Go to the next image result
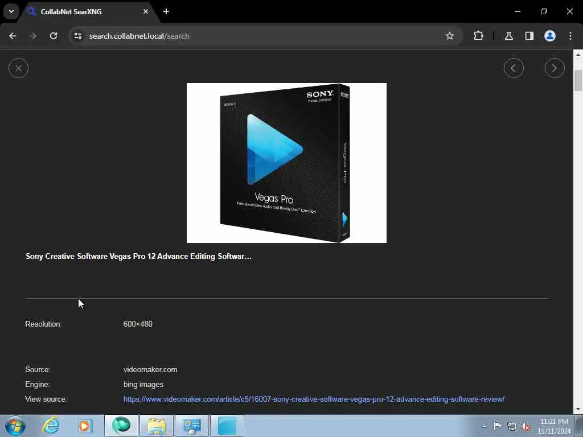583x437 pixels. click(555, 68)
